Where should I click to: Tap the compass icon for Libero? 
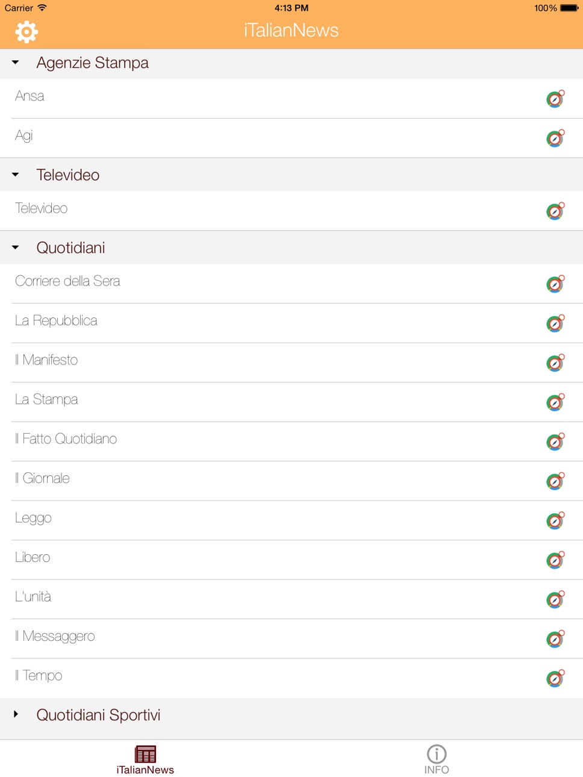pyautogui.click(x=555, y=560)
